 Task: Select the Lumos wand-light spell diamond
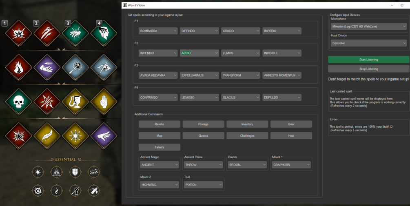tap(75, 67)
